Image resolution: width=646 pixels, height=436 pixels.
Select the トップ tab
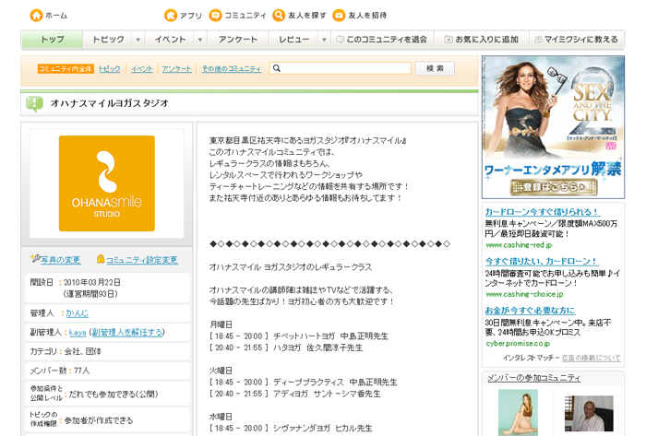[53, 40]
